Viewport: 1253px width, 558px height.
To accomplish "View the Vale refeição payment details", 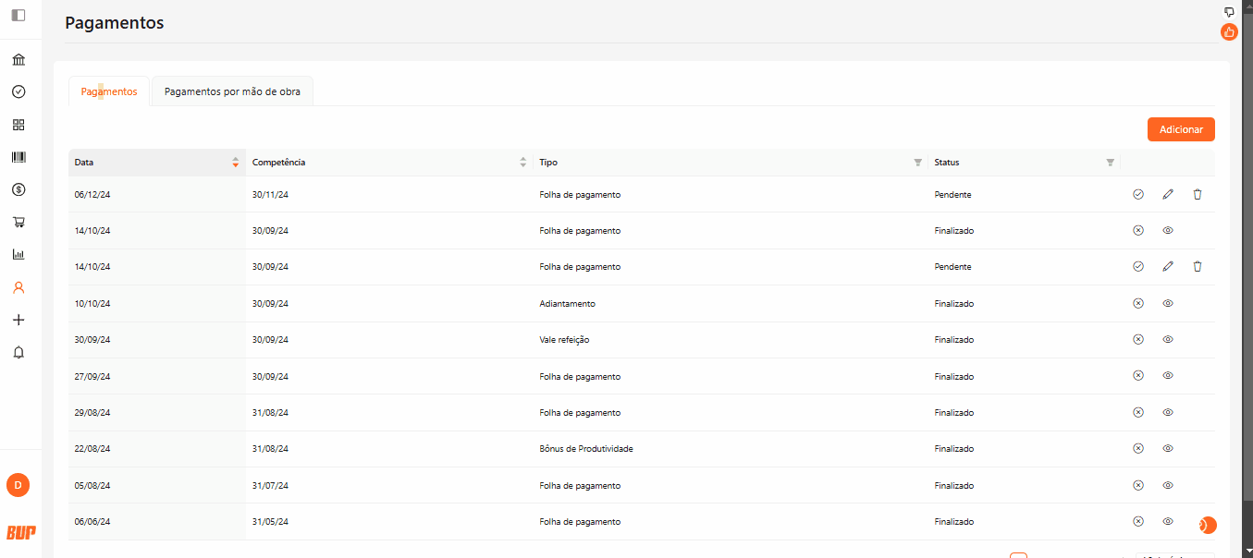I will (1168, 339).
